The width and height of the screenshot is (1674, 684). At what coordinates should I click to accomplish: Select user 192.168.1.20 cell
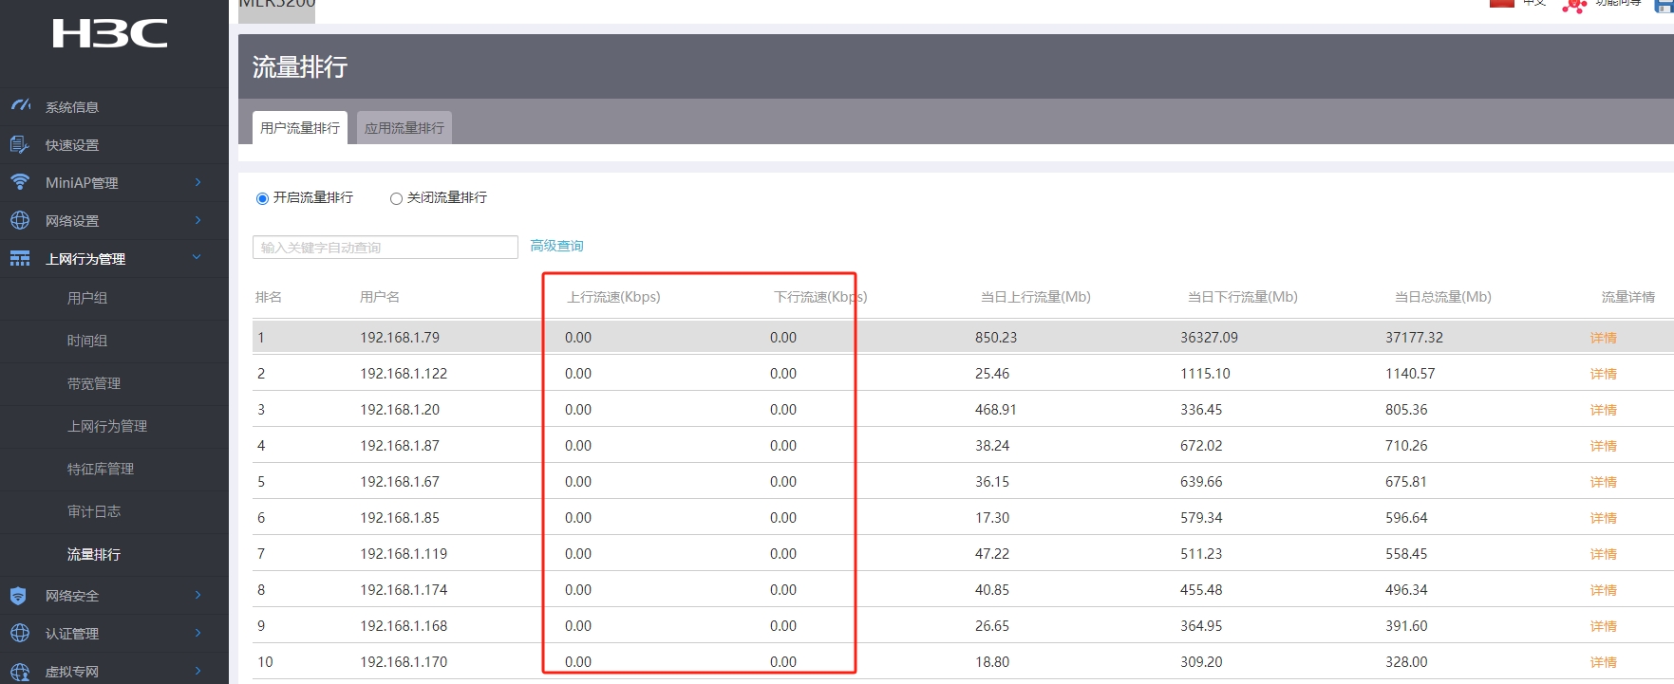tap(400, 410)
